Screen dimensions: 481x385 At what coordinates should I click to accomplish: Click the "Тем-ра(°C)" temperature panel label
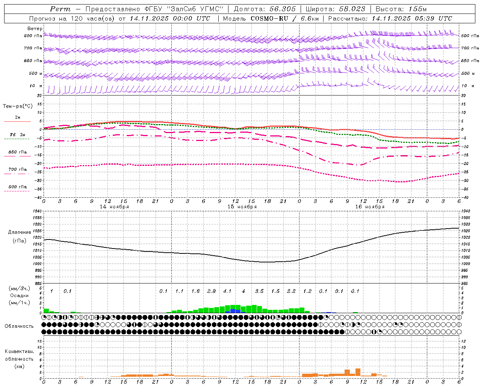18,106
